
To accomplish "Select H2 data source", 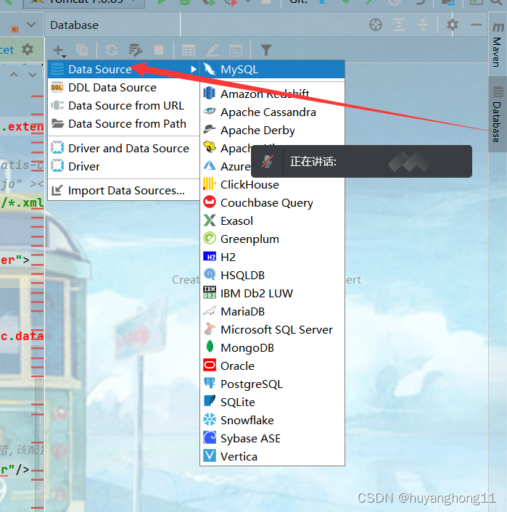I will point(273,257).
